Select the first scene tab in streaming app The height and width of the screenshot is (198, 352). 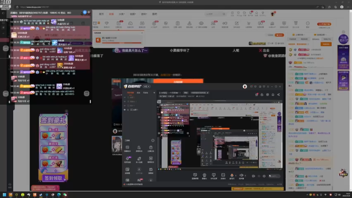[130, 93]
